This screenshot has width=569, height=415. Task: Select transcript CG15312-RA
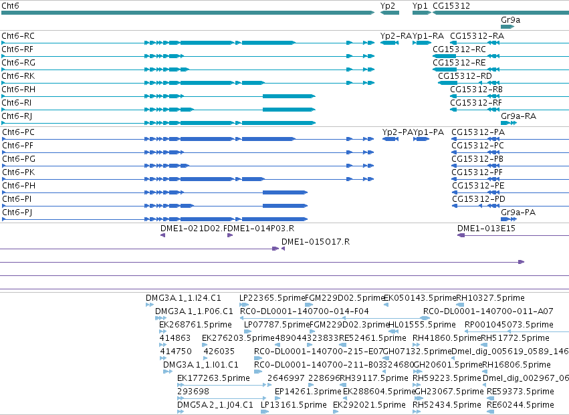point(477,36)
